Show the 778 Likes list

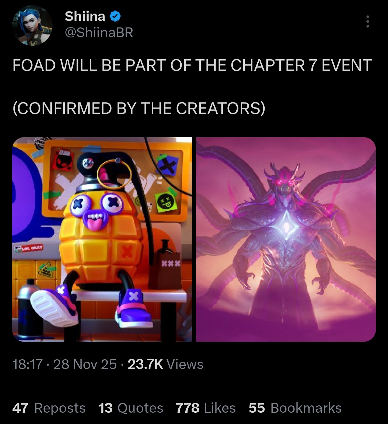[x=206, y=408]
